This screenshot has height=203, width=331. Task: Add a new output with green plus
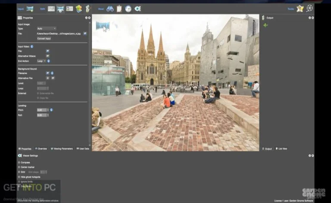point(265,25)
